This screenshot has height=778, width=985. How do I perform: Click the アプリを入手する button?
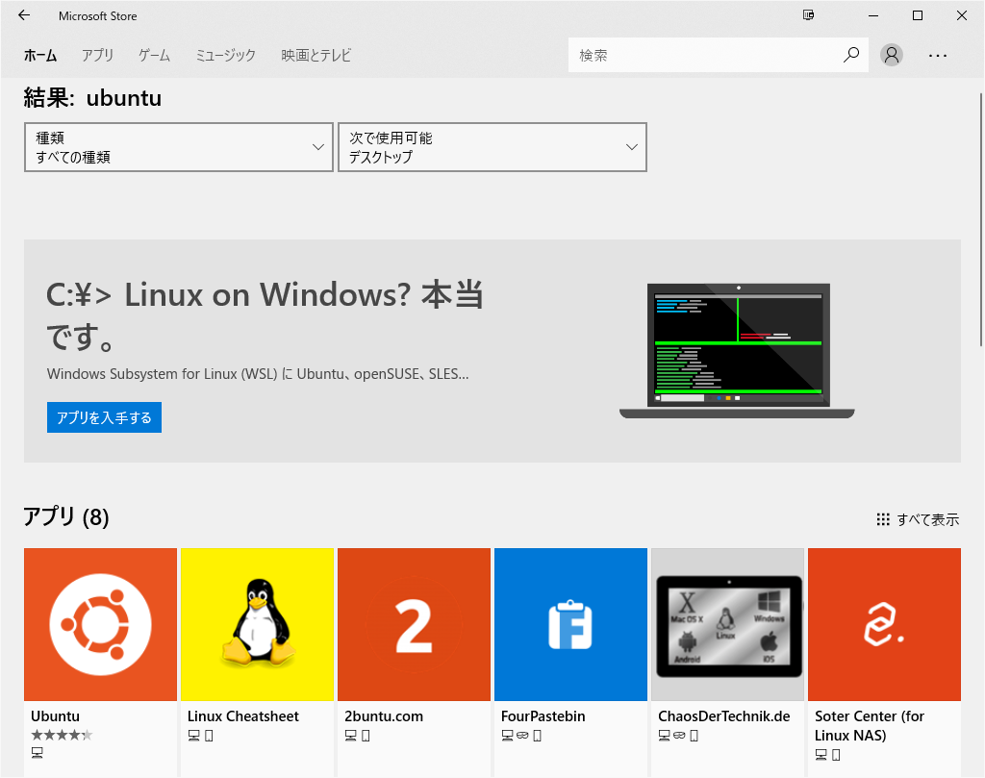104,417
